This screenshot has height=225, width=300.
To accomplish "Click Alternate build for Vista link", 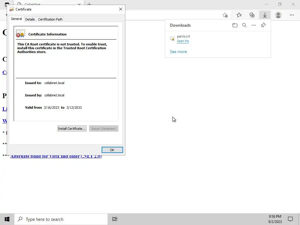I will pyautogui.click(x=56, y=156).
